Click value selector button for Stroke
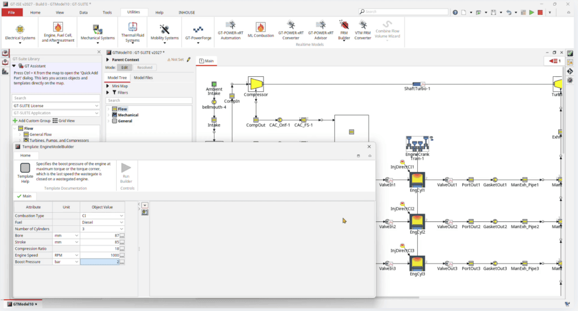 [122, 243]
